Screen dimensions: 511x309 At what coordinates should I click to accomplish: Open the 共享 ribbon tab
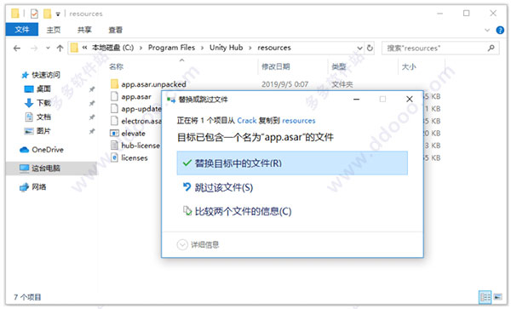click(84, 30)
